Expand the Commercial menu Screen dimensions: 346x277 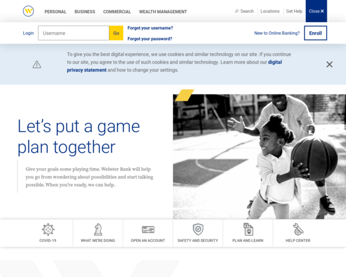pyautogui.click(x=117, y=12)
